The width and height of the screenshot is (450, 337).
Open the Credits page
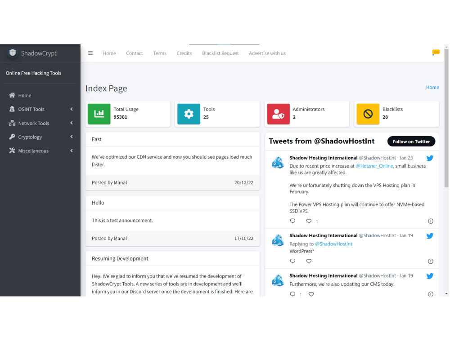[x=184, y=53]
